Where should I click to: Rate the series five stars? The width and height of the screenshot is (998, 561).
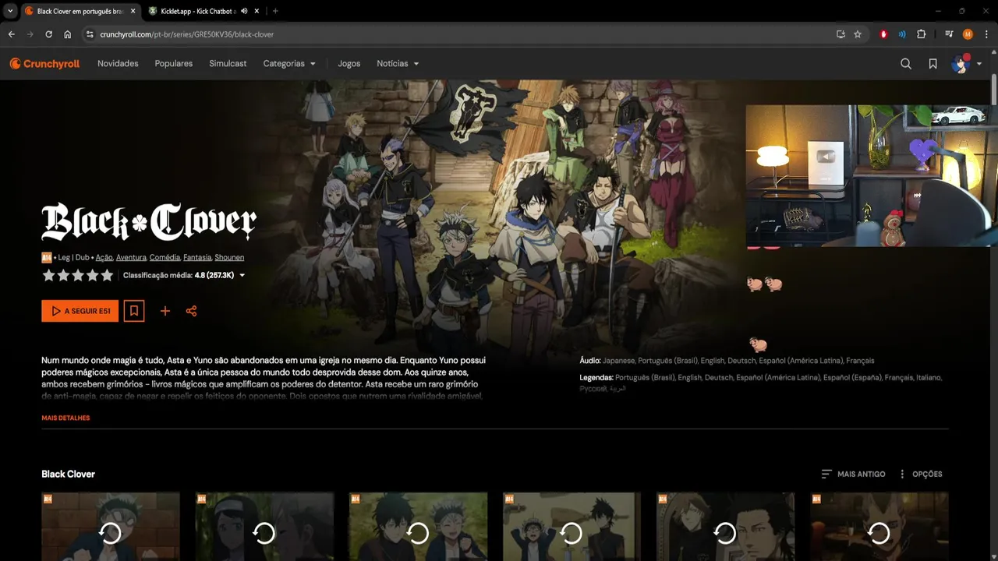pyautogui.click(x=107, y=275)
